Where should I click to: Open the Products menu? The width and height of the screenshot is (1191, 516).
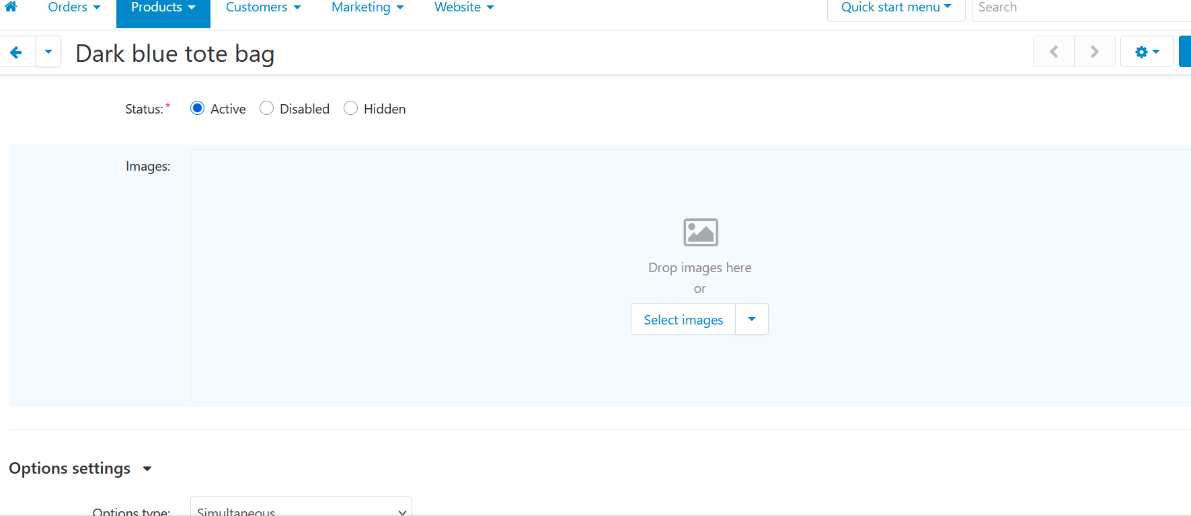click(x=163, y=7)
